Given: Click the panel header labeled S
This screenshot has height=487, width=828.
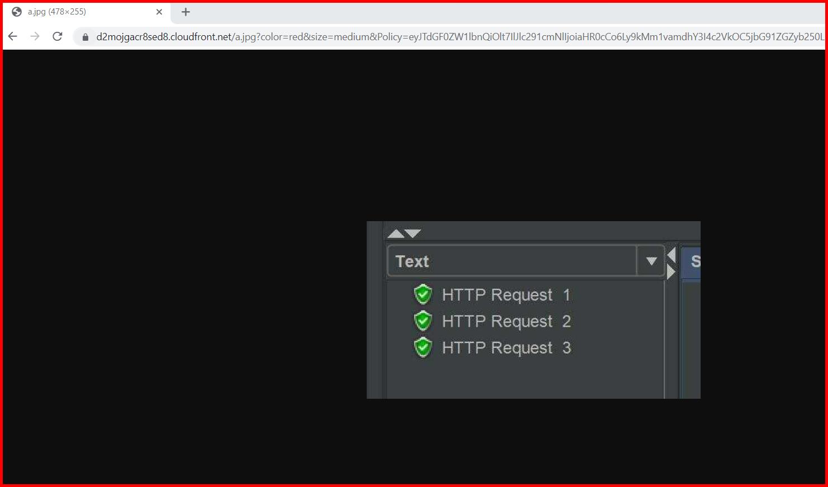Looking at the screenshot, I should click(693, 260).
